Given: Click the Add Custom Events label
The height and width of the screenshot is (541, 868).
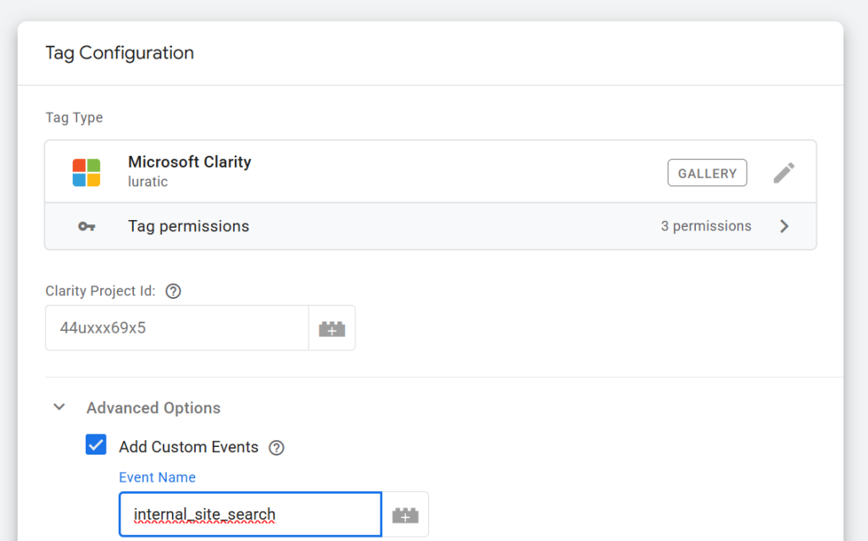Looking at the screenshot, I should click(x=189, y=447).
